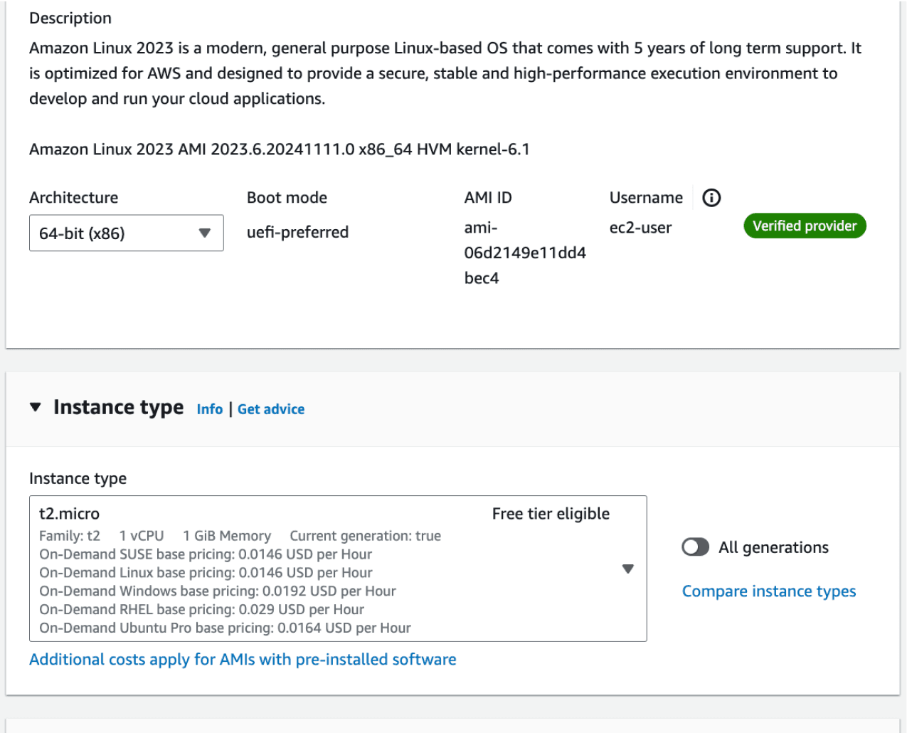Click the Boot mode column label
907x733 pixels.
coord(287,198)
